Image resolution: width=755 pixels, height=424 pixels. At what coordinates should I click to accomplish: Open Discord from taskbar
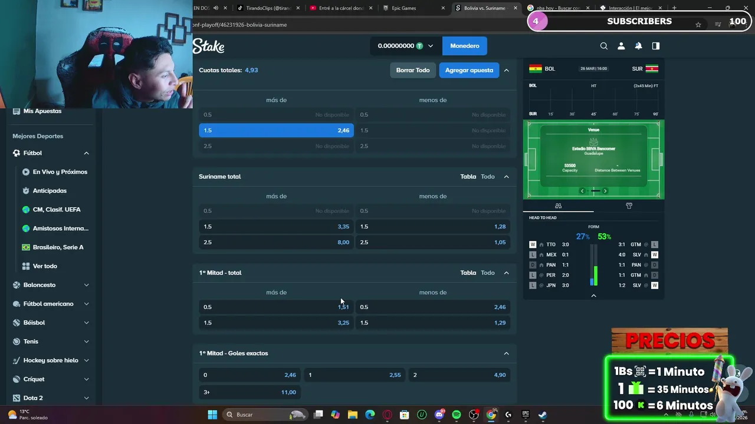[x=439, y=415]
